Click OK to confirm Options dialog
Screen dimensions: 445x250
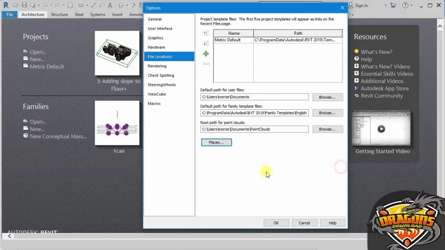point(276,223)
